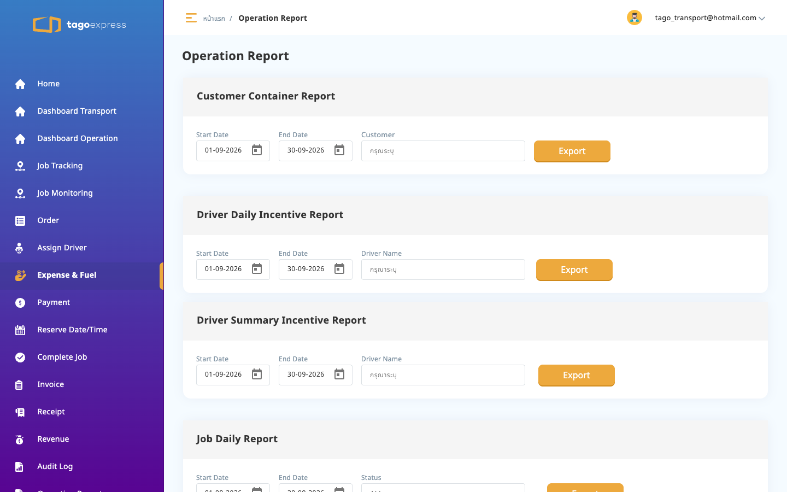The image size is (787, 492).
Task: Click Driver Name field in Driver Daily Incentive Report
Action: pos(443,270)
